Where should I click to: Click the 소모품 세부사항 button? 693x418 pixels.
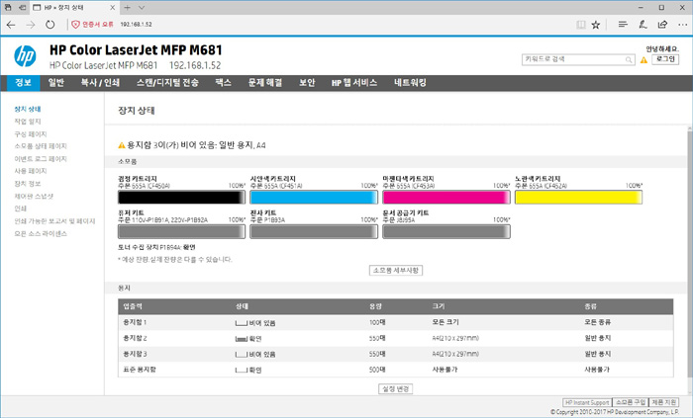(x=396, y=271)
